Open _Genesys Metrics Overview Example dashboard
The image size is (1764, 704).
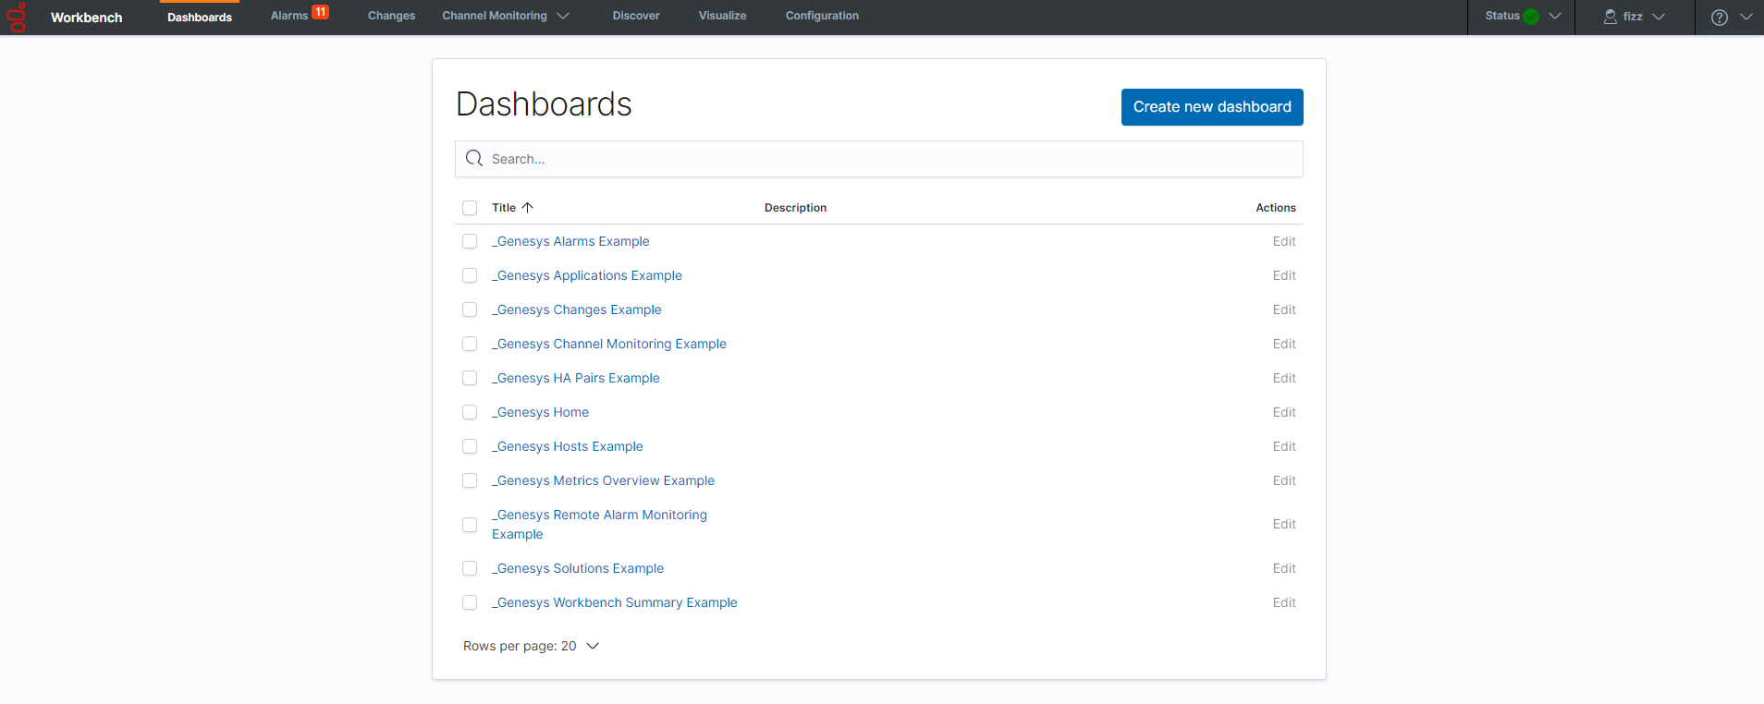(603, 480)
